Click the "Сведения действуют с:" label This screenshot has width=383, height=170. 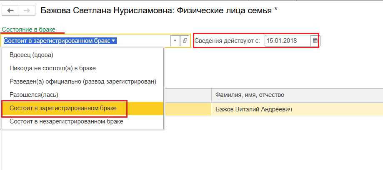[x=227, y=41]
